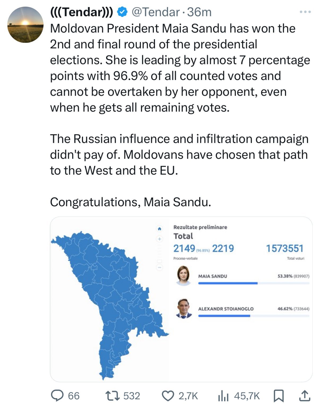Viewport: 320px width, 408px height.
Task: Share the tweet via upload arrow icon
Action: click(305, 396)
